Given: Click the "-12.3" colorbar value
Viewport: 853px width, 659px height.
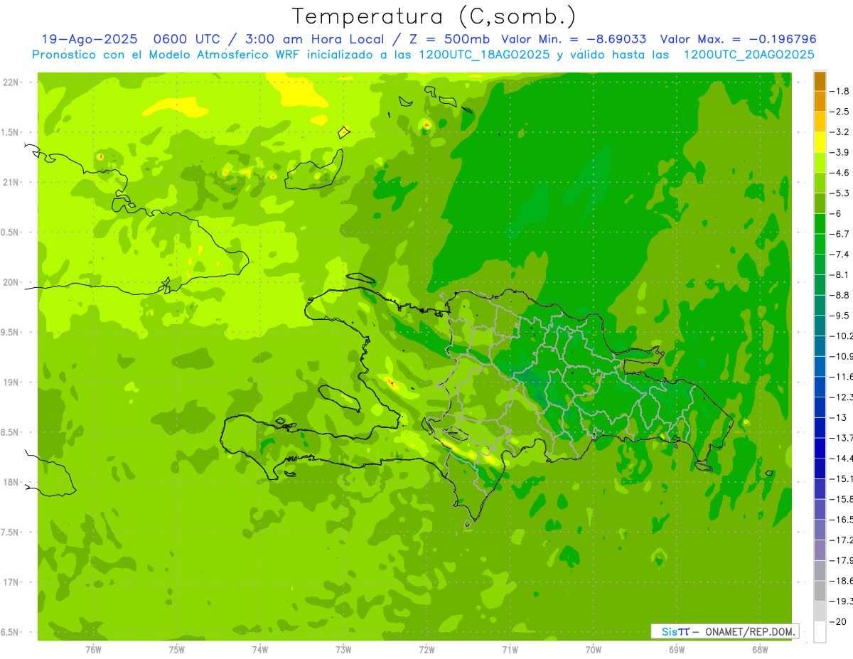Looking at the screenshot, I should click(841, 397).
